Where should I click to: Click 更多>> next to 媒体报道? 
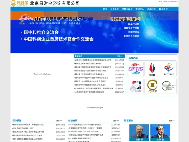(59, 121)
